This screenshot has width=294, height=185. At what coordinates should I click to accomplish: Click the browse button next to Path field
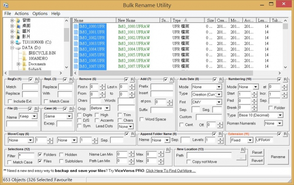[x=241, y=158]
